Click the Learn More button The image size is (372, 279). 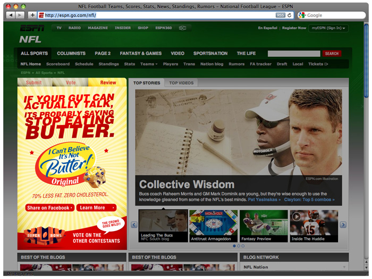pos(97,208)
